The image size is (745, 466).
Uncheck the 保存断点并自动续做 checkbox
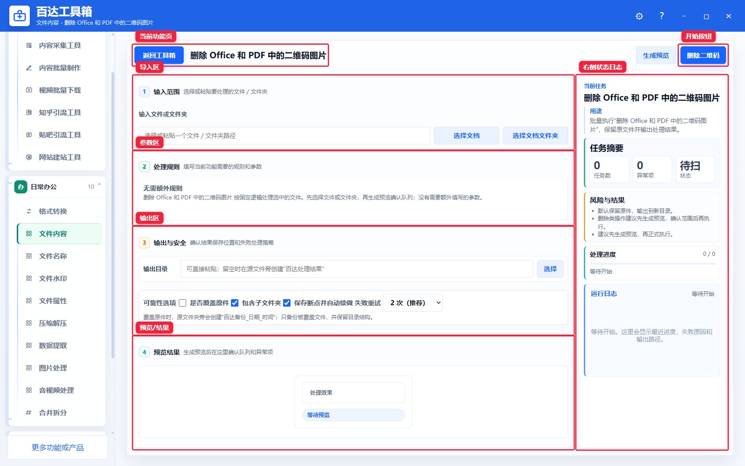pyautogui.click(x=287, y=303)
